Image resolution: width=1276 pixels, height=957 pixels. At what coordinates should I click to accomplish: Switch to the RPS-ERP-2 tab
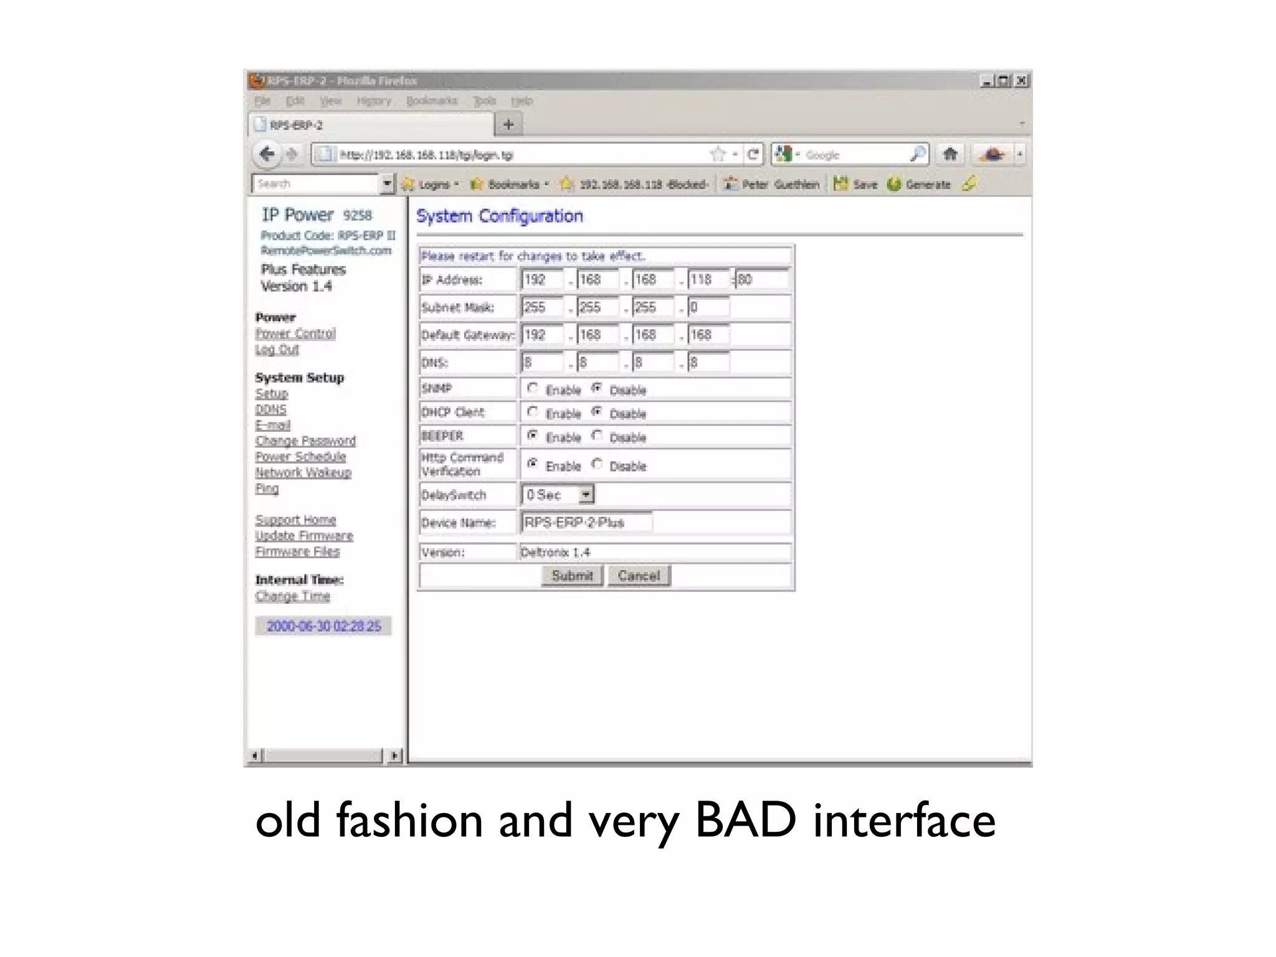pos(371,125)
